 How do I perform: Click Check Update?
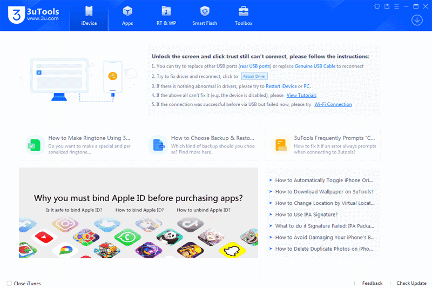click(411, 283)
